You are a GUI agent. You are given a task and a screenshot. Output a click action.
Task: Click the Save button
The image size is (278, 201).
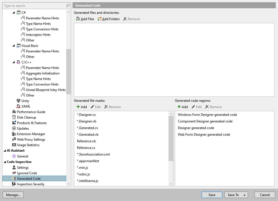click(x=212, y=195)
